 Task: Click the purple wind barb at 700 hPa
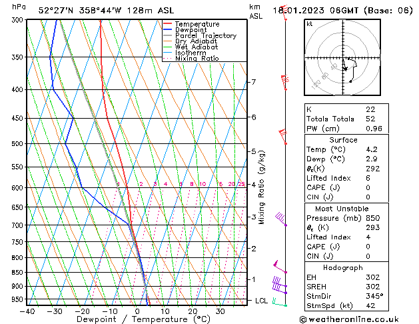(x=281, y=219)
